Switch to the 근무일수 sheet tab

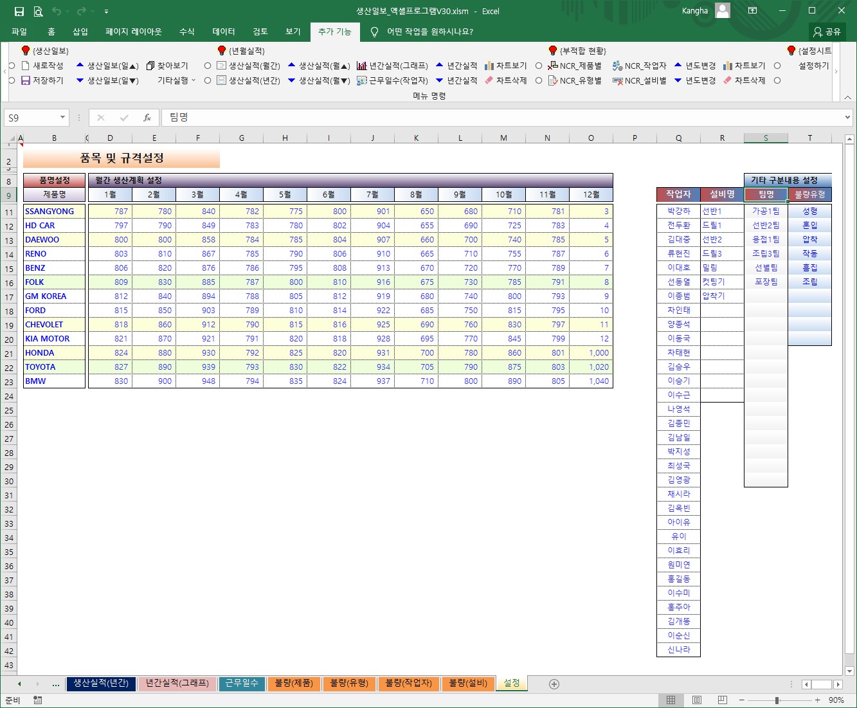[x=242, y=683]
